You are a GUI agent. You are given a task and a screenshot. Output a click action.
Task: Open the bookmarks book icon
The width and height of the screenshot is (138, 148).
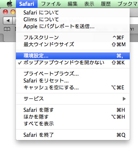pos(7,29)
